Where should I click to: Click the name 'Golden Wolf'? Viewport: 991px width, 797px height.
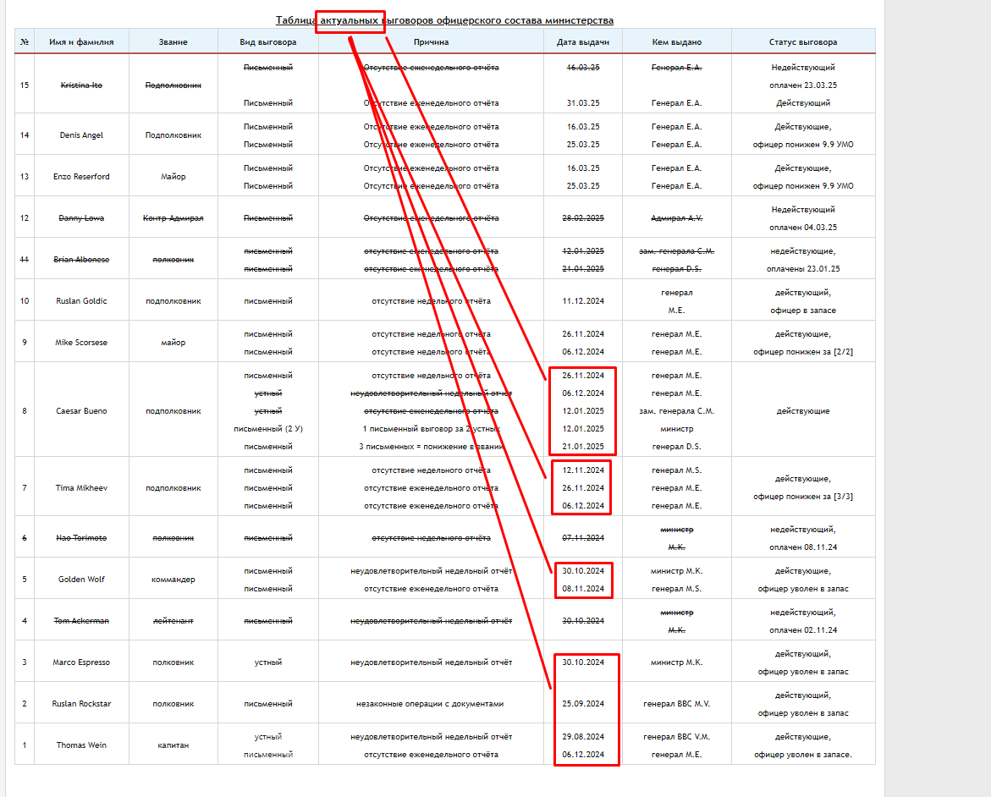[x=81, y=580]
